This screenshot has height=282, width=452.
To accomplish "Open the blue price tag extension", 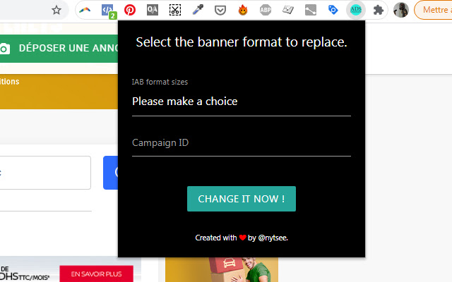I will (333, 10).
